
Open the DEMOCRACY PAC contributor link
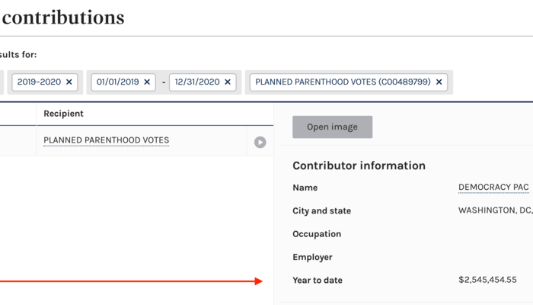click(x=493, y=188)
